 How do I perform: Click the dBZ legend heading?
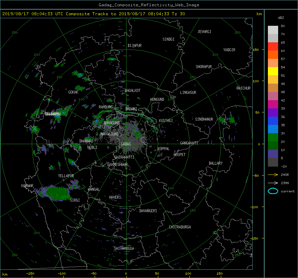pyautogui.click(x=281, y=18)
